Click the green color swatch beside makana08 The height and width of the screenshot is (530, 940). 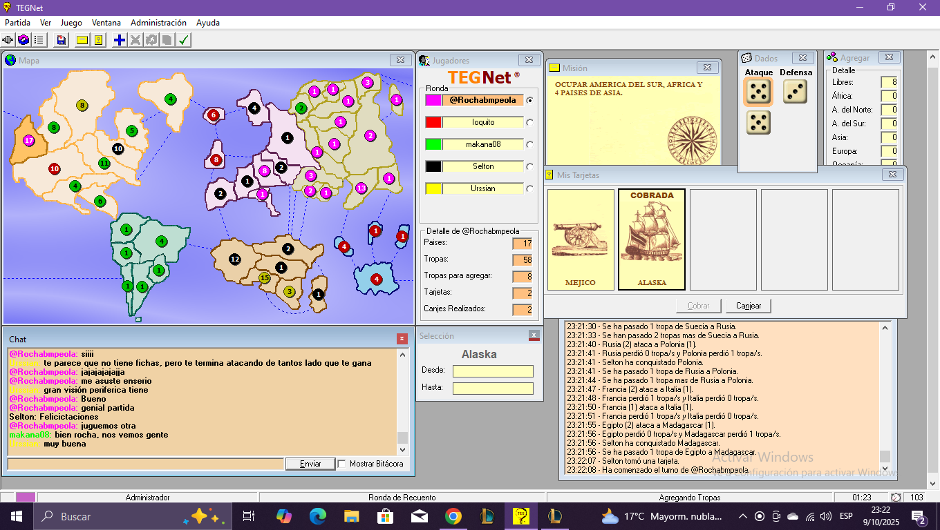click(433, 144)
